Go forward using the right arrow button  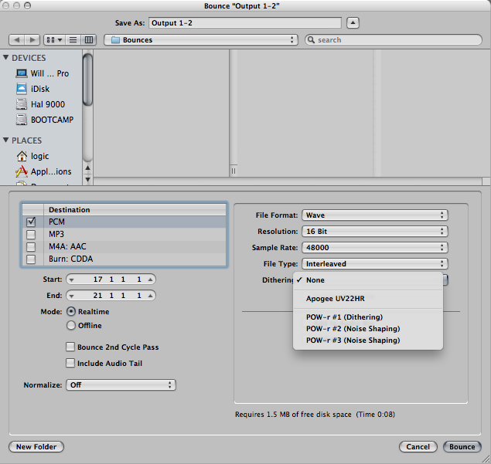click(32, 39)
